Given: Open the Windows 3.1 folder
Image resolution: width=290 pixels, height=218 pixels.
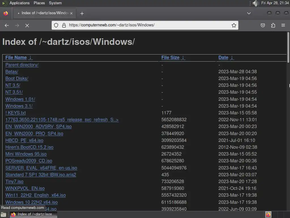Looking at the screenshot, I should pos(19,106).
